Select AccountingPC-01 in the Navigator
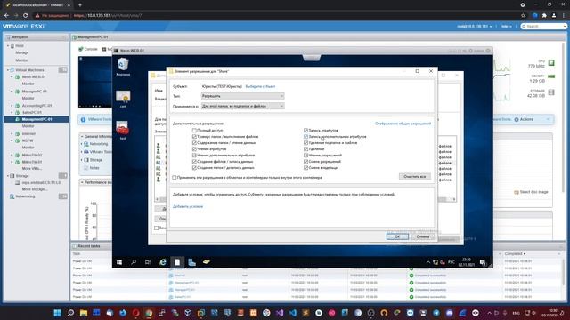 click(37, 106)
